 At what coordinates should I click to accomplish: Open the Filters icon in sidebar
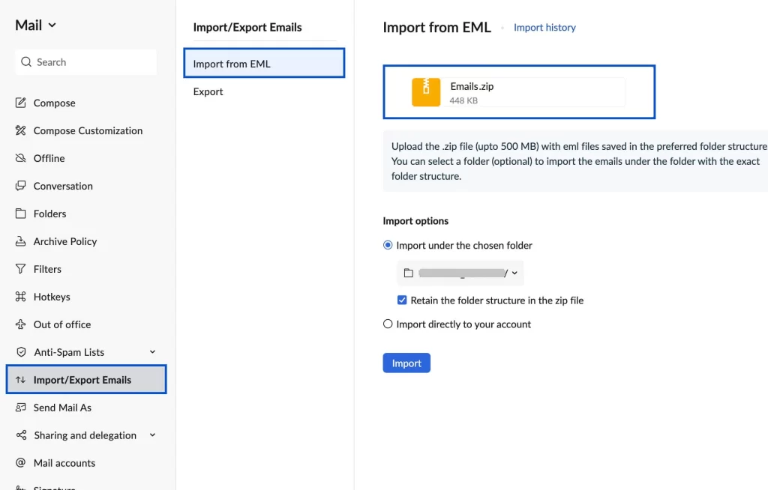pos(21,269)
